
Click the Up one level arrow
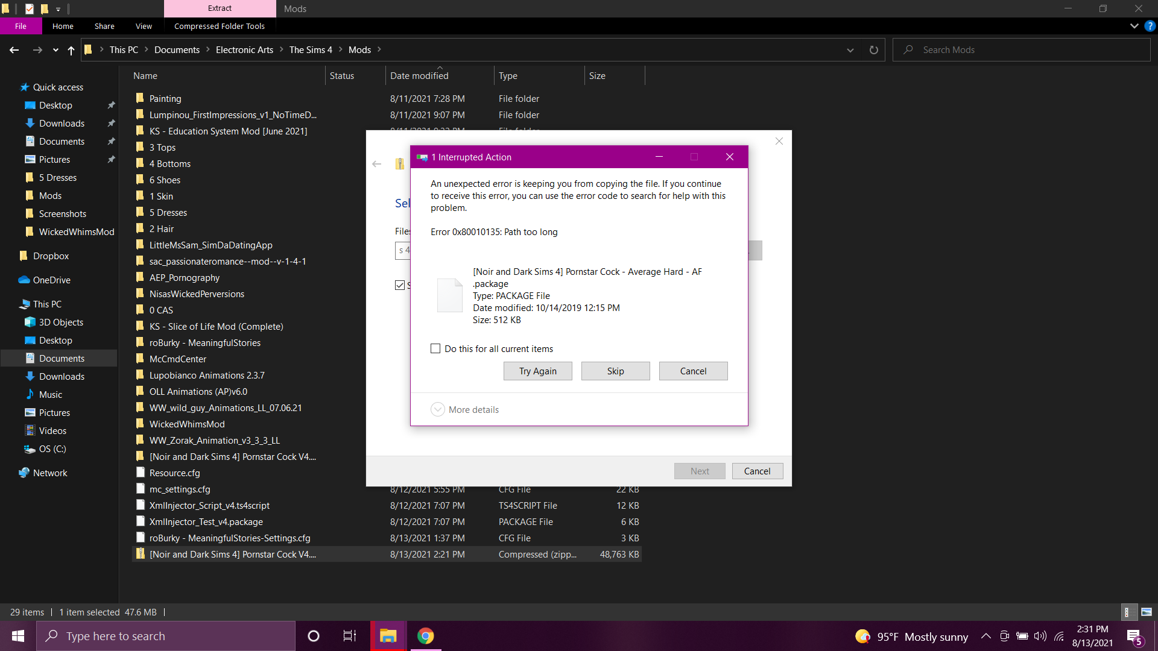click(71, 50)
